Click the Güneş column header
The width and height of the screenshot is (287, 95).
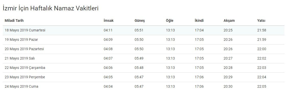(140, 21)
